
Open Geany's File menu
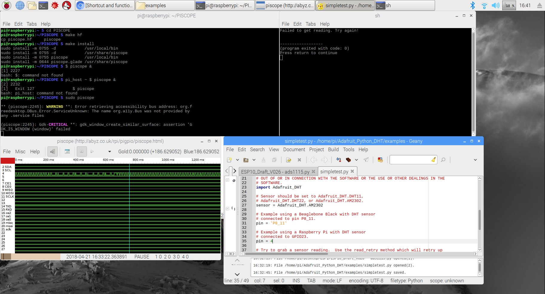coord(230,149)
